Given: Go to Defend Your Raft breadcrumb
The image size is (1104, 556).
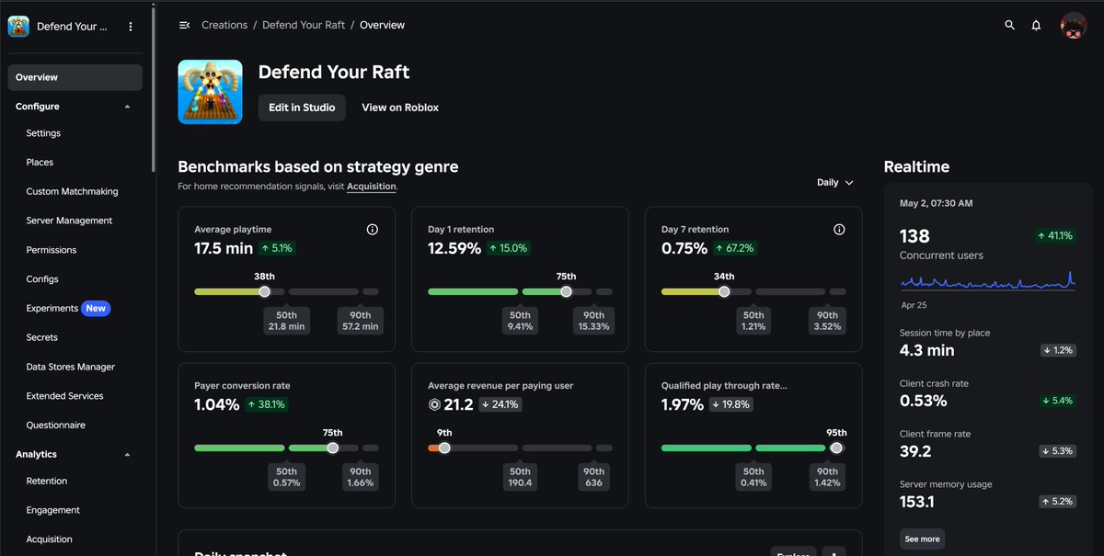Looking at the screenshot, I should pos(304,25).
